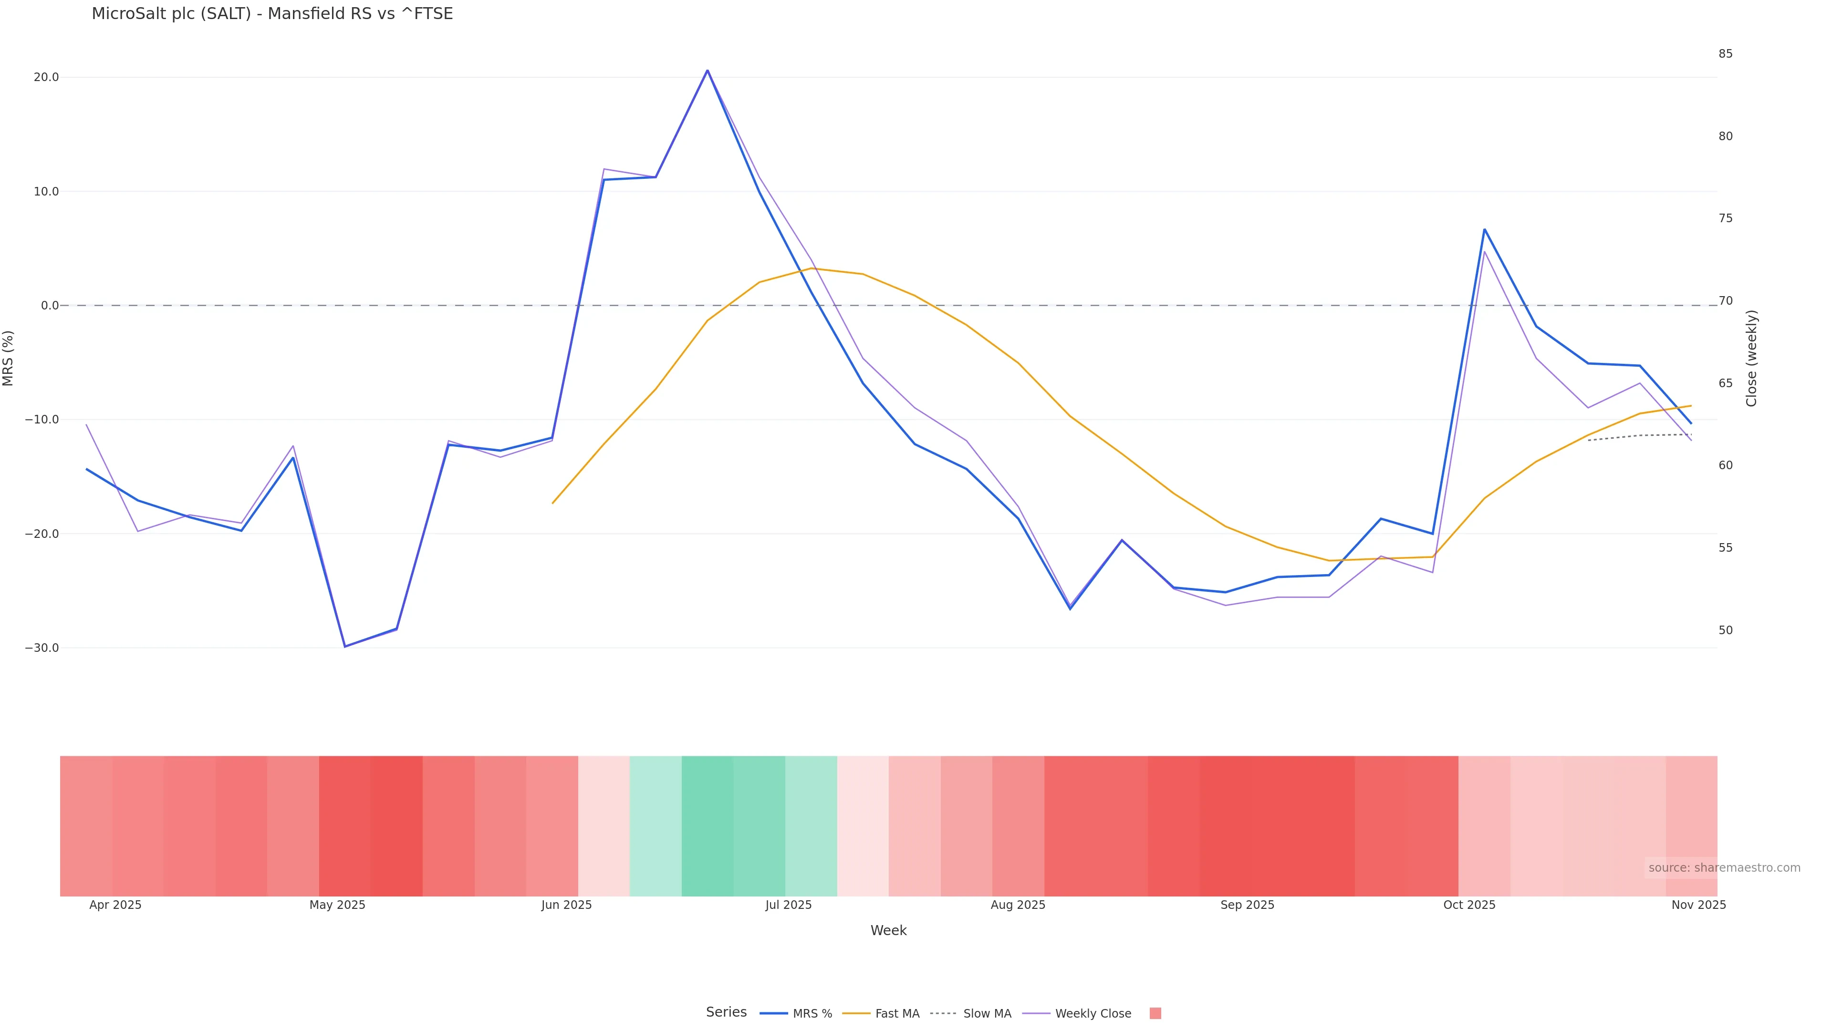Click the darkest green heatmap cell
This screenshot has width=1832, height=1030.
(707, 826)
